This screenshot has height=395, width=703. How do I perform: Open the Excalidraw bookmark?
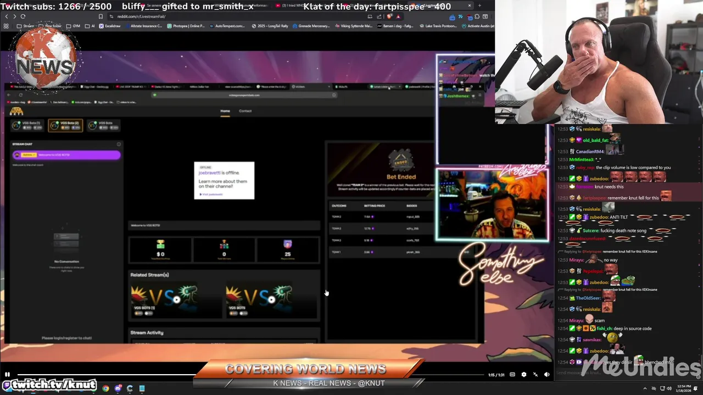(109, 26)
